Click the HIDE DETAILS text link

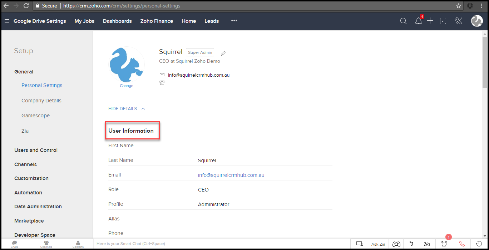click(x=123, y=109)
